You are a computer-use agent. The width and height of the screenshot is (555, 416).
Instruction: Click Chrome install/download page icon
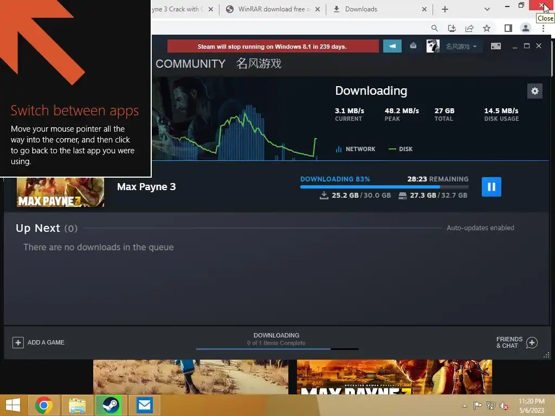coord(451,28)
